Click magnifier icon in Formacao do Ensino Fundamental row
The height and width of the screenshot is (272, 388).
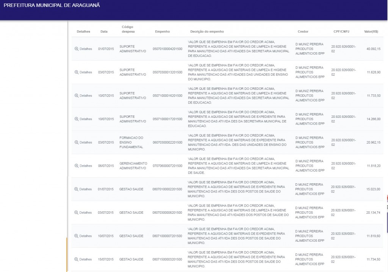point(76,142)
